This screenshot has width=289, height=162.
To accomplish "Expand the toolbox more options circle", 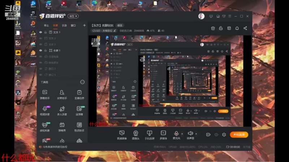I will 82,82.
